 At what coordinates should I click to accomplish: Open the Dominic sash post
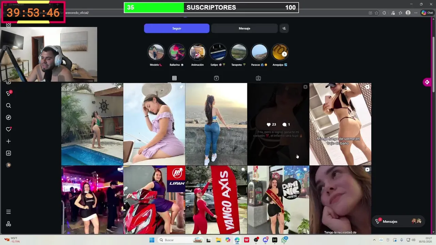(278, 200)
